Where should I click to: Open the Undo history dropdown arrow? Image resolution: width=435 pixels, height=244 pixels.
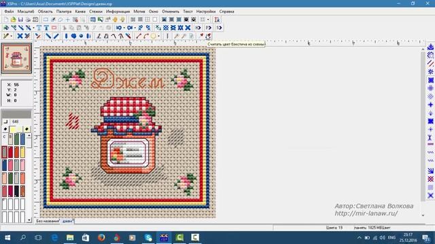pos(124,28)
